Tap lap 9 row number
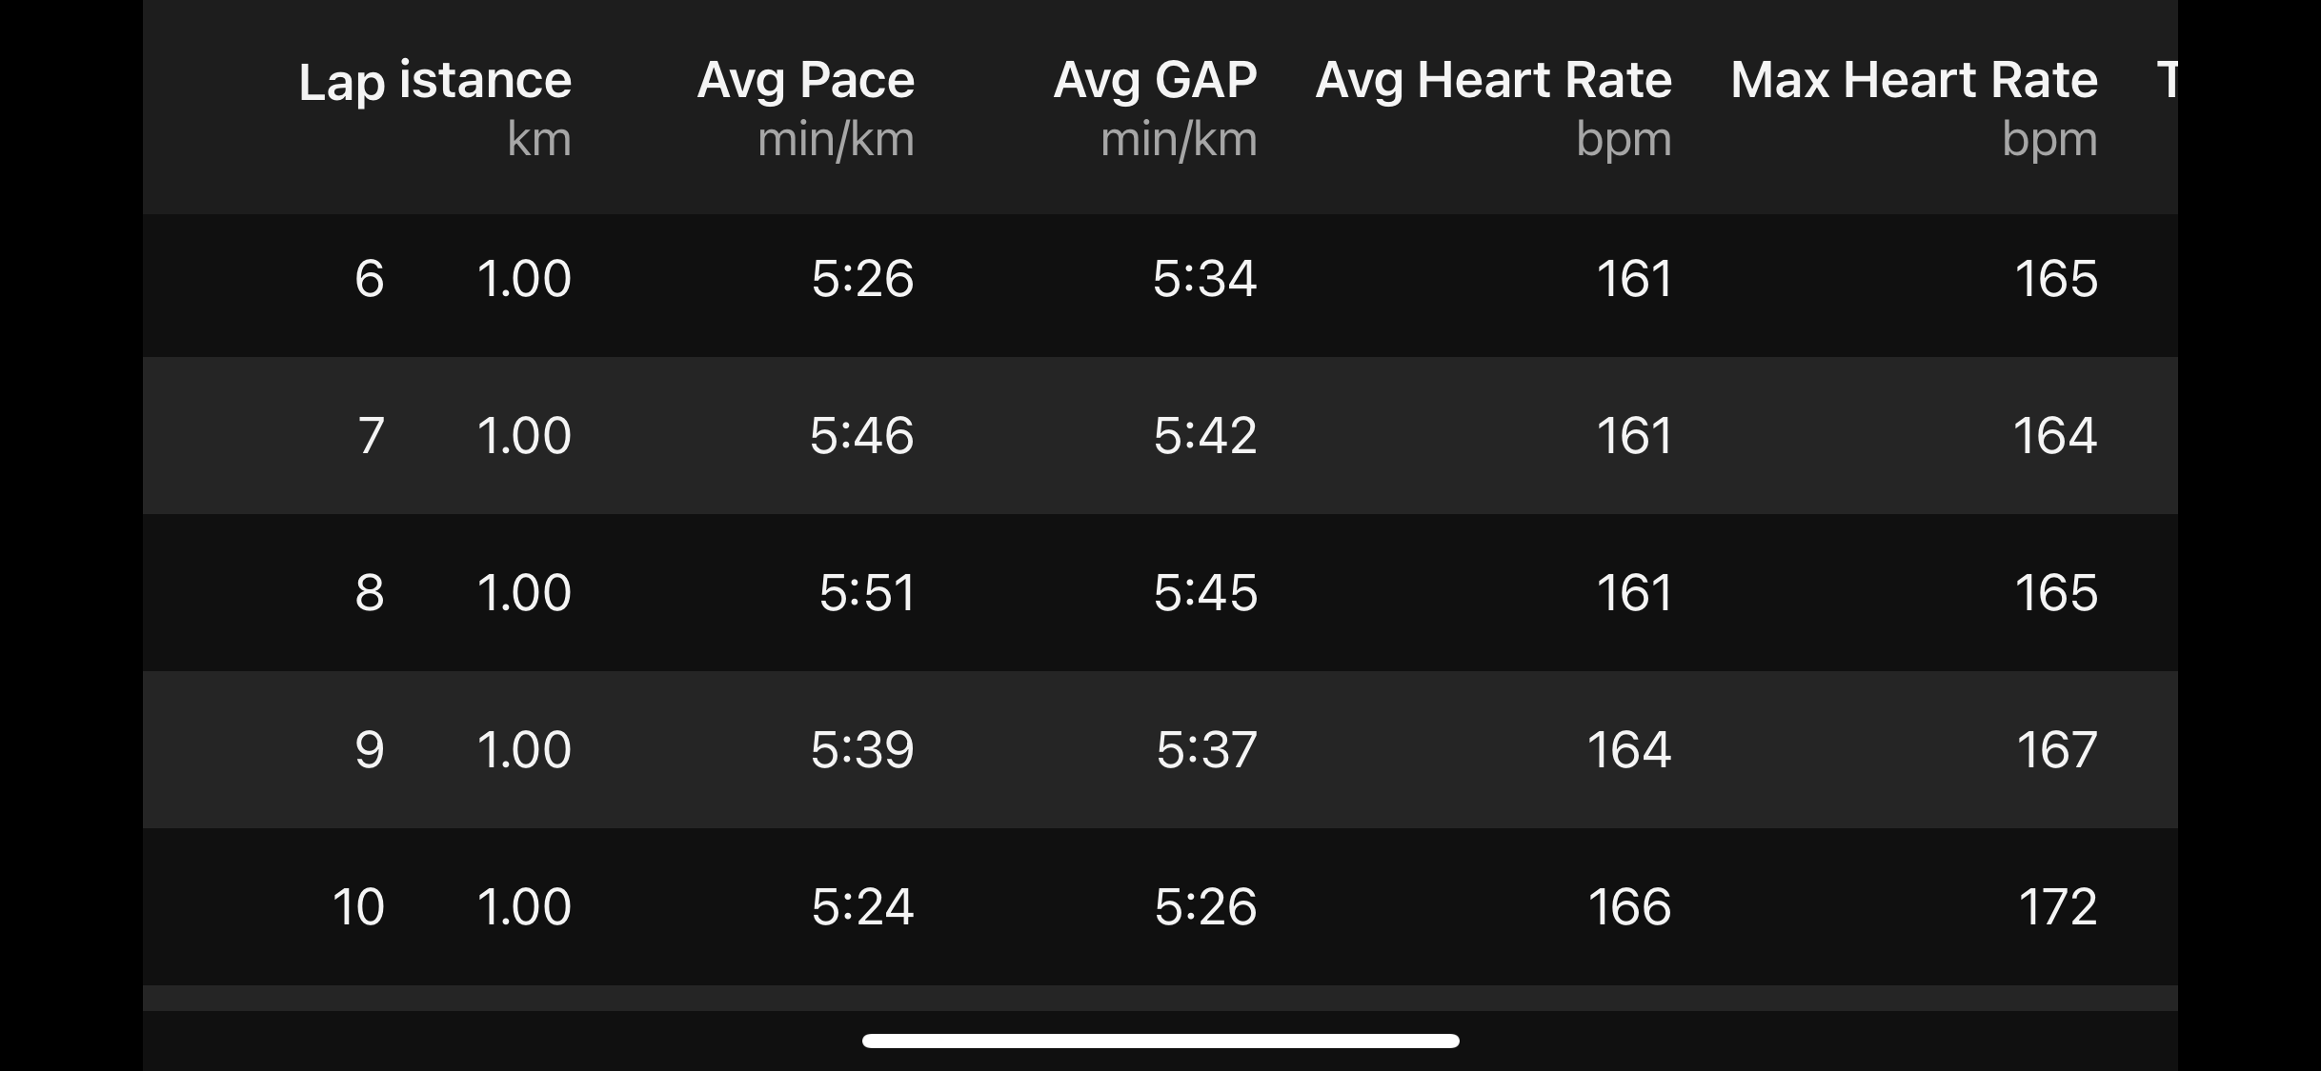This screenshot has height=1071, width=2321. (370, 750)
